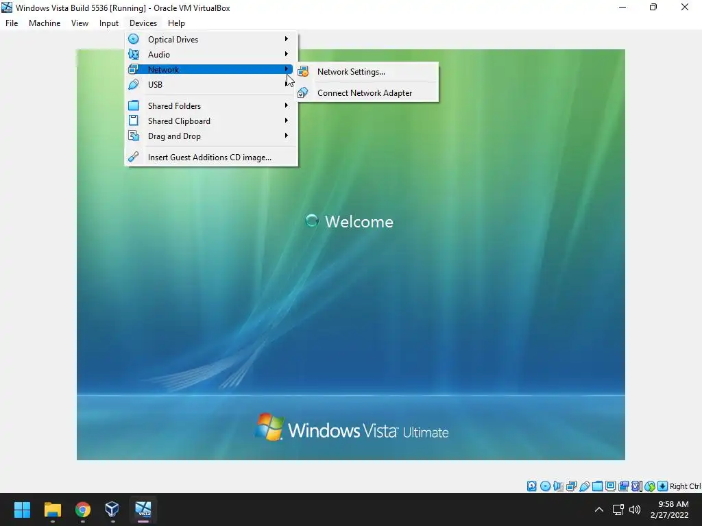Expand Drag and Drop submenu arrow
This screenshot has height=526, width=702.
(x=286, y=136)
